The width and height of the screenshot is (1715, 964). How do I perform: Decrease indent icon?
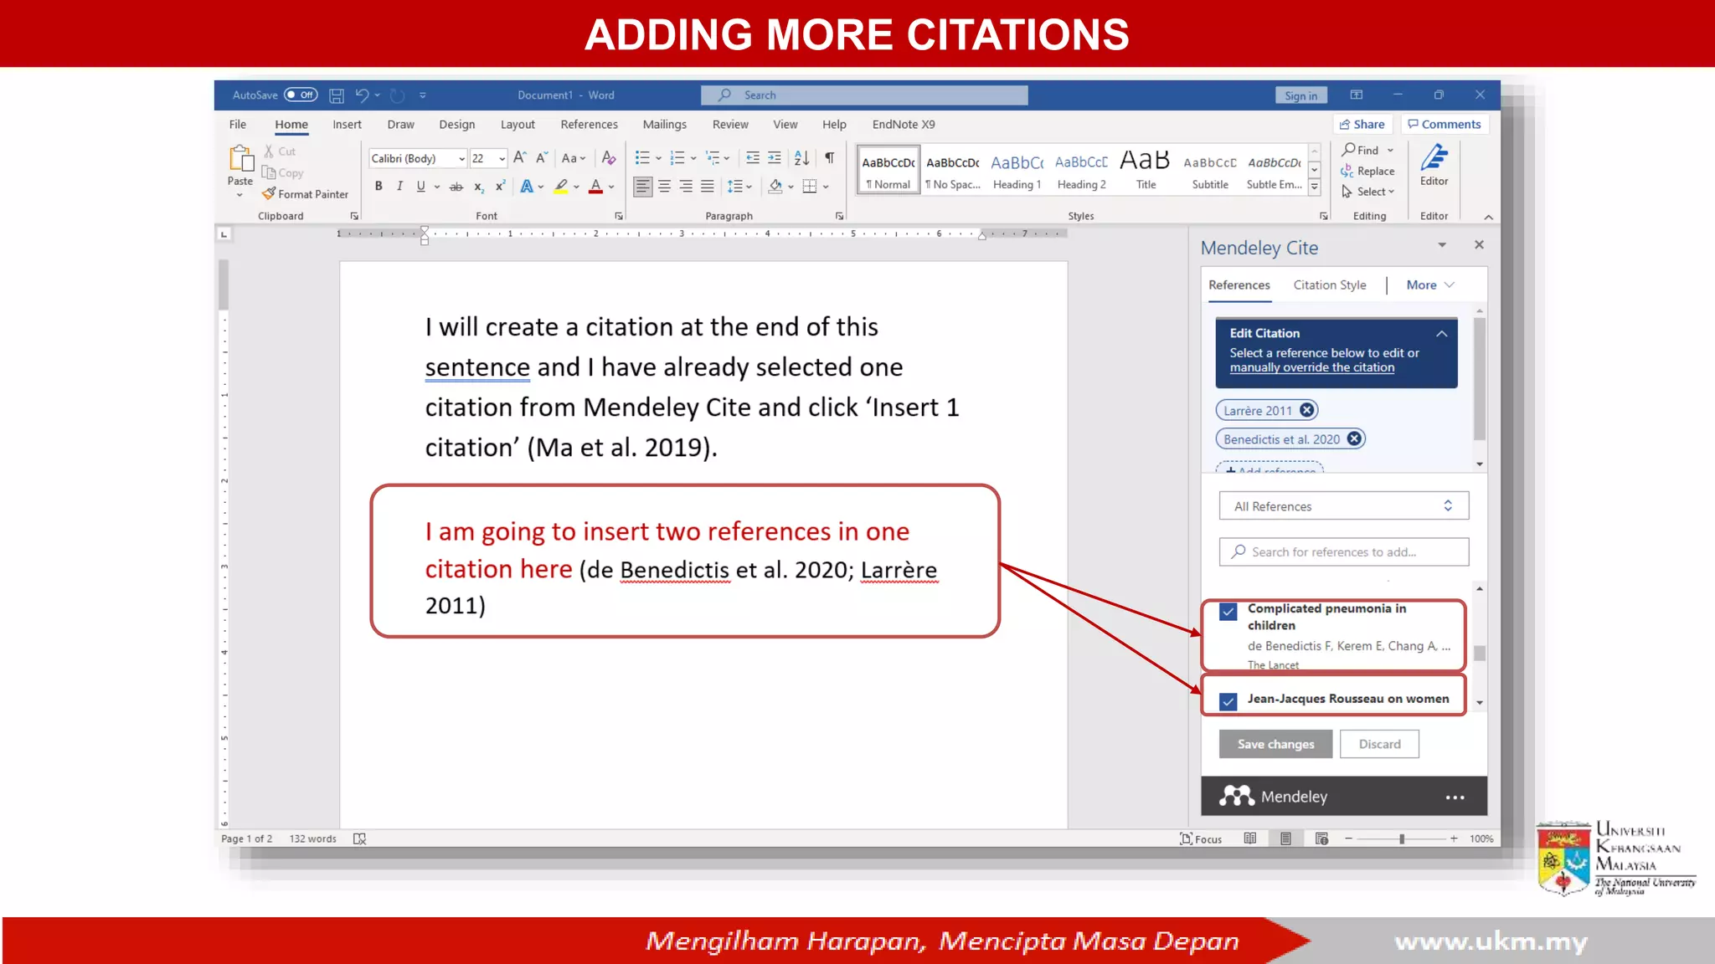pos(753,157)
